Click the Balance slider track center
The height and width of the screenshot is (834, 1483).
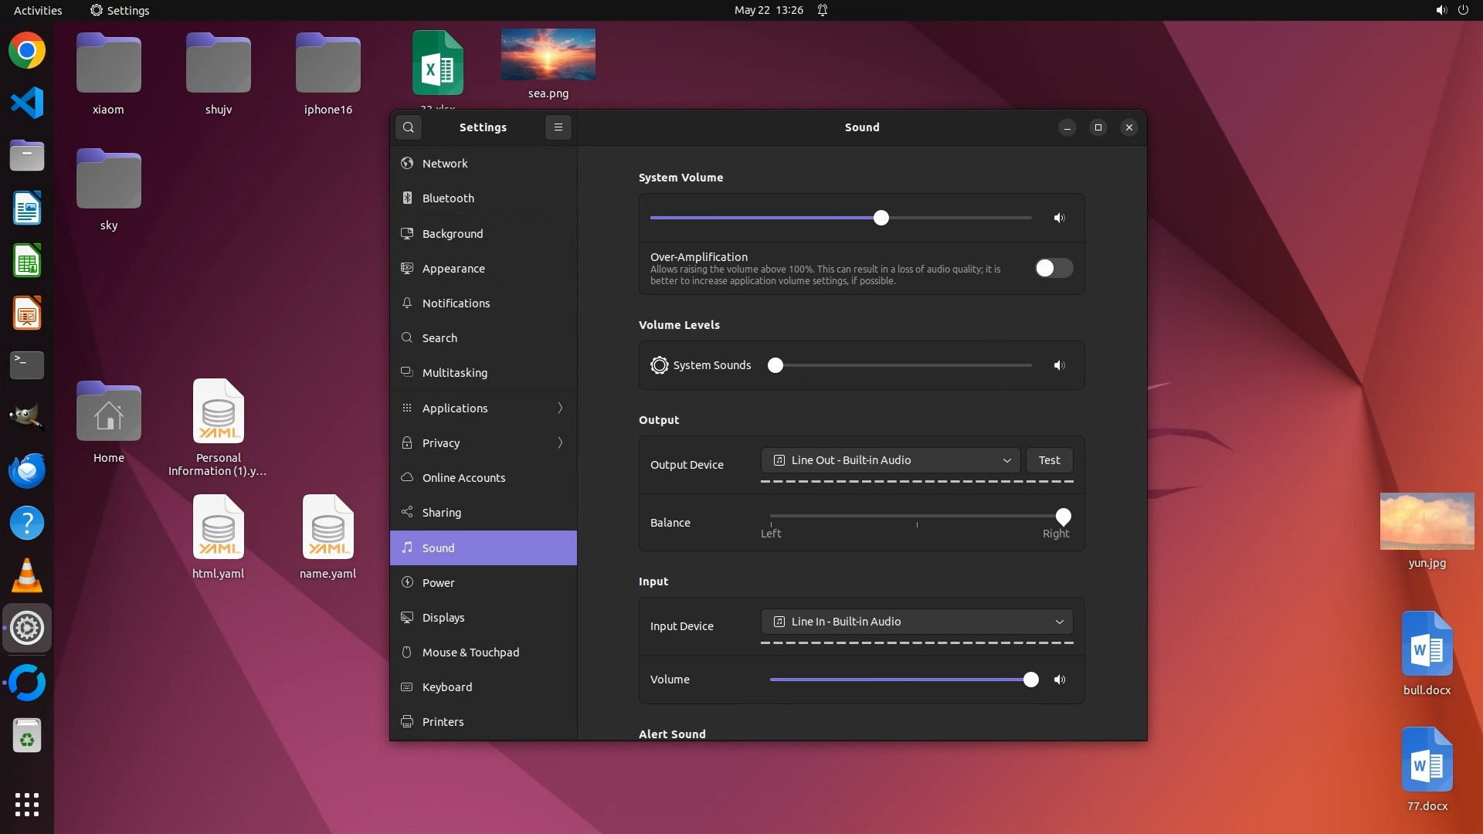click(x=917, y=516)
